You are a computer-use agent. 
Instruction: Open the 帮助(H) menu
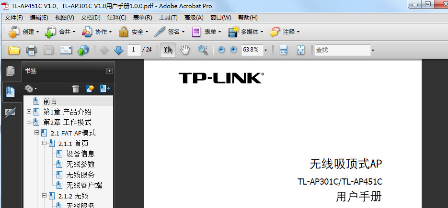[248, 18]
